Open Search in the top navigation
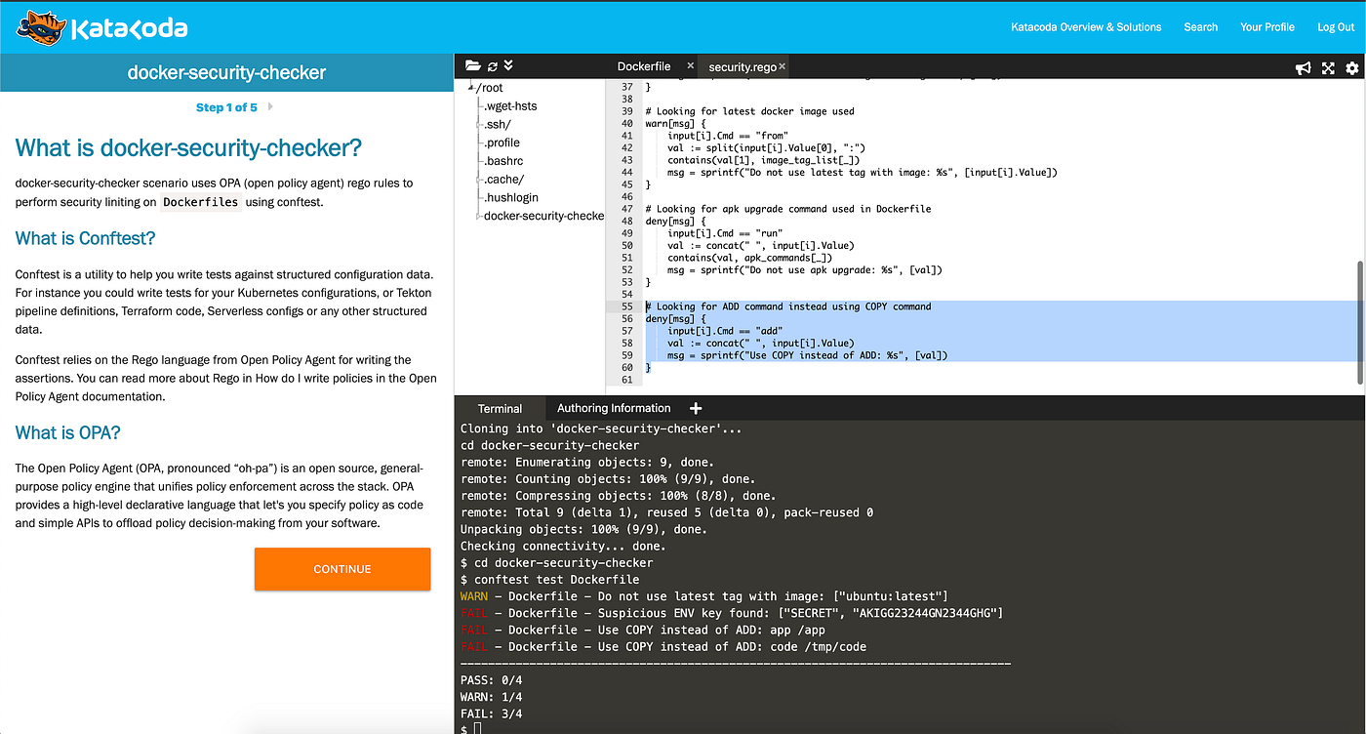The height and width of the screenshot is (734, 1366). tap(1200, 26)
